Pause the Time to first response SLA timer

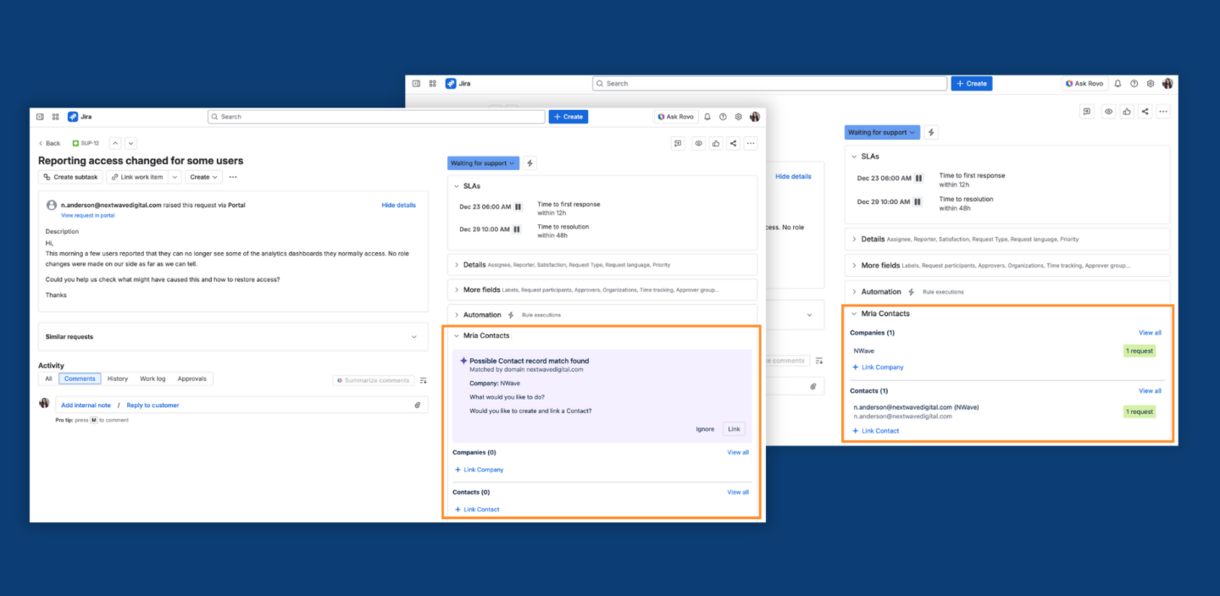(x=518, y=206)
